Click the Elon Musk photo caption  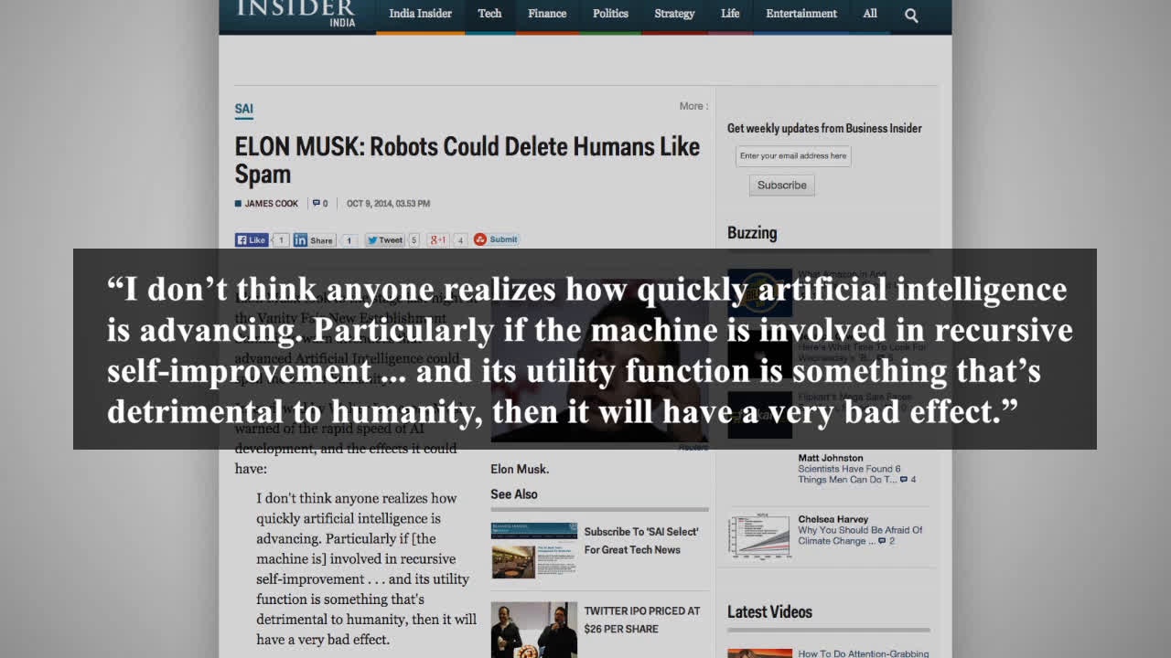tap(520, 469)
